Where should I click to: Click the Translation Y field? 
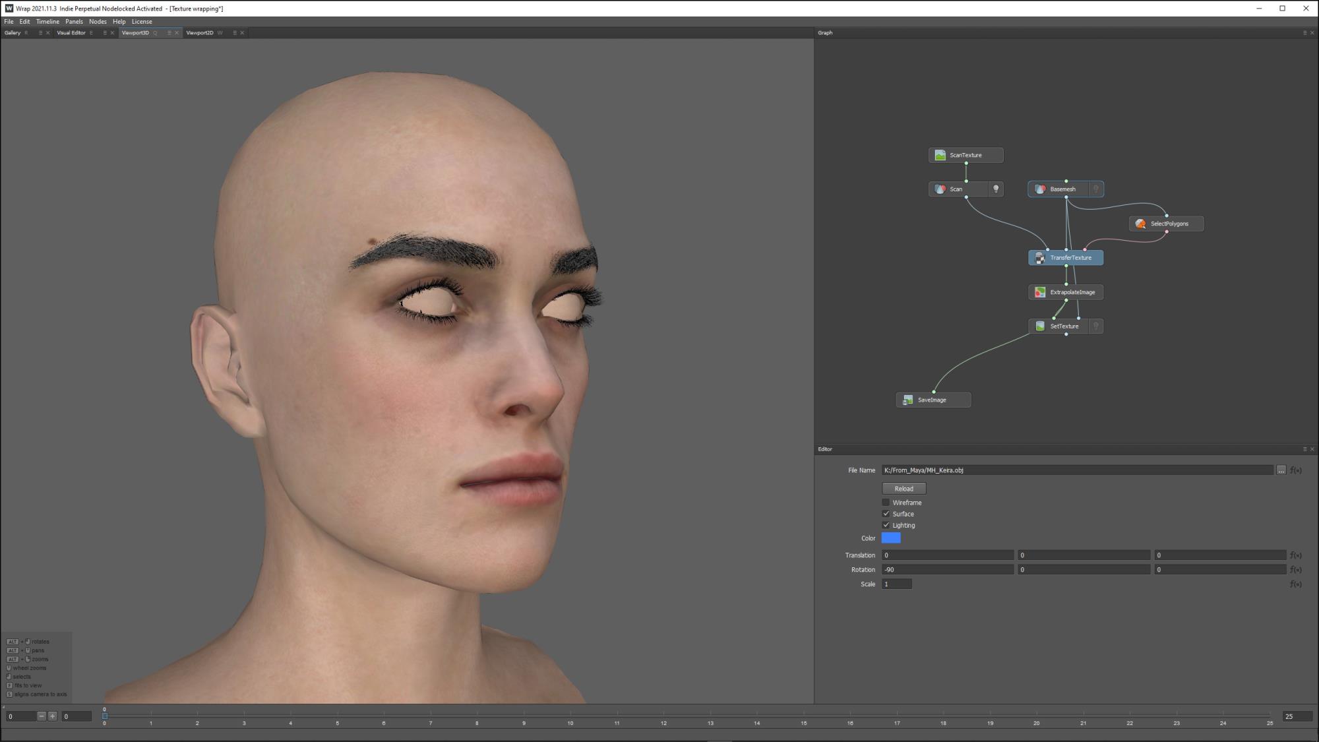1084,555
